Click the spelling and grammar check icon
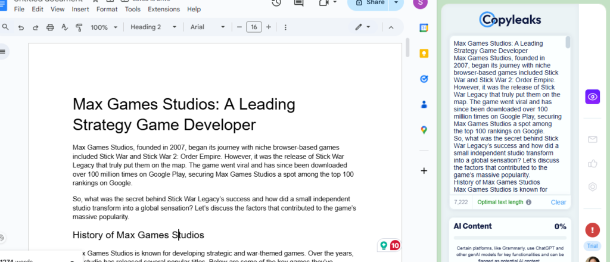 (x=64, y=27)
